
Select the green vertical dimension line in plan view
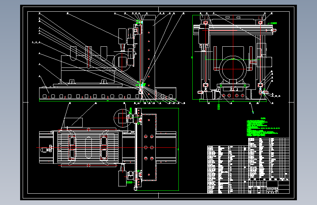178,149
